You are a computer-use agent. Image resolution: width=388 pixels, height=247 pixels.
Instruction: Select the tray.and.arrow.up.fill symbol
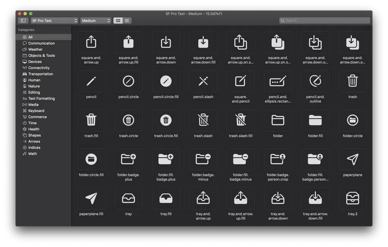(x=241, y=198)
